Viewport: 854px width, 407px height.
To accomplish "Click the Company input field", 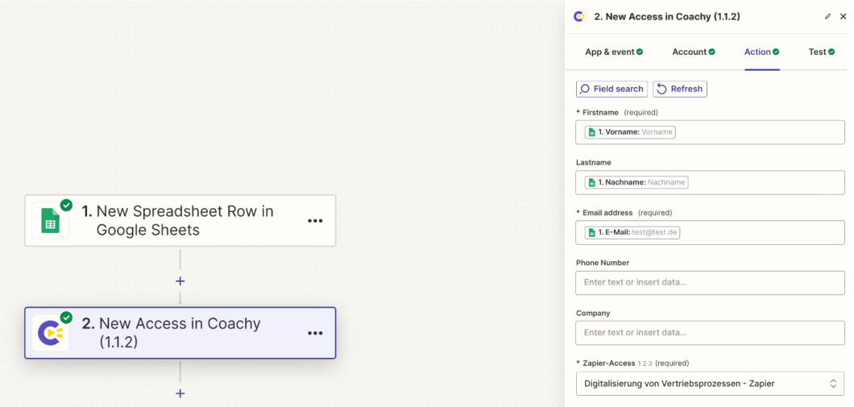I will tap(710, 332).
